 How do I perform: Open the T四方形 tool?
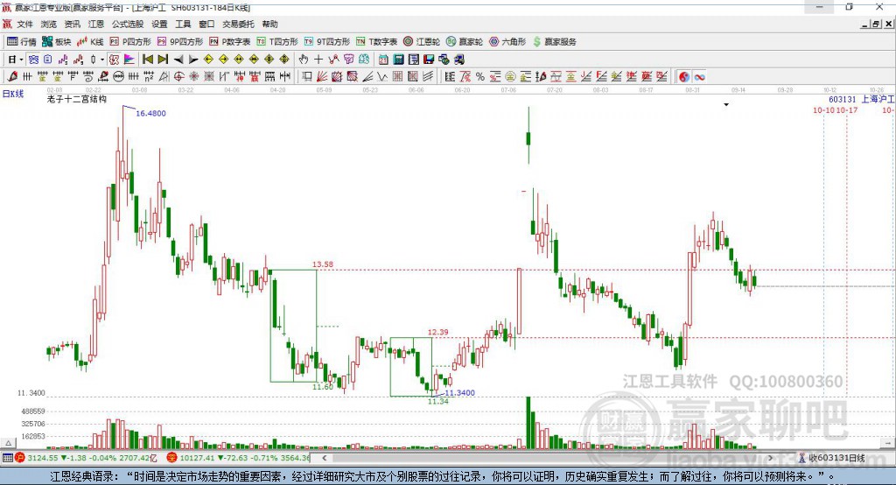[x=277, y=42]
